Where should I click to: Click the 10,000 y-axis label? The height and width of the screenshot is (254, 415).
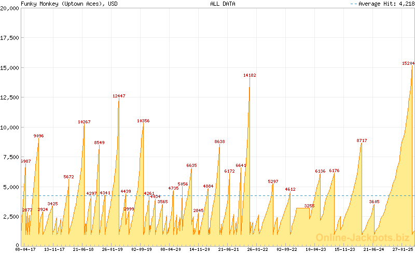(x=9, y=128)
